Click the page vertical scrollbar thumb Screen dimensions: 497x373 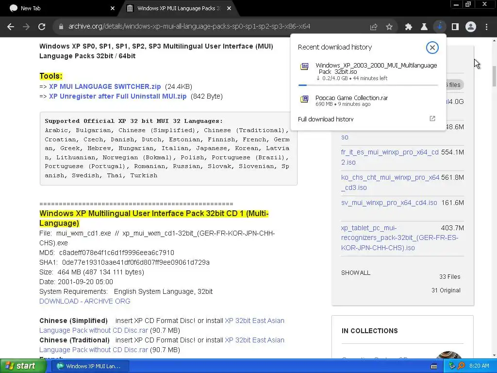[x=494, y=76]
